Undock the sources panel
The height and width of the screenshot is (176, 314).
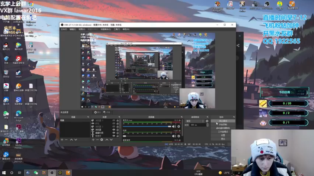[x=119, y=117]
